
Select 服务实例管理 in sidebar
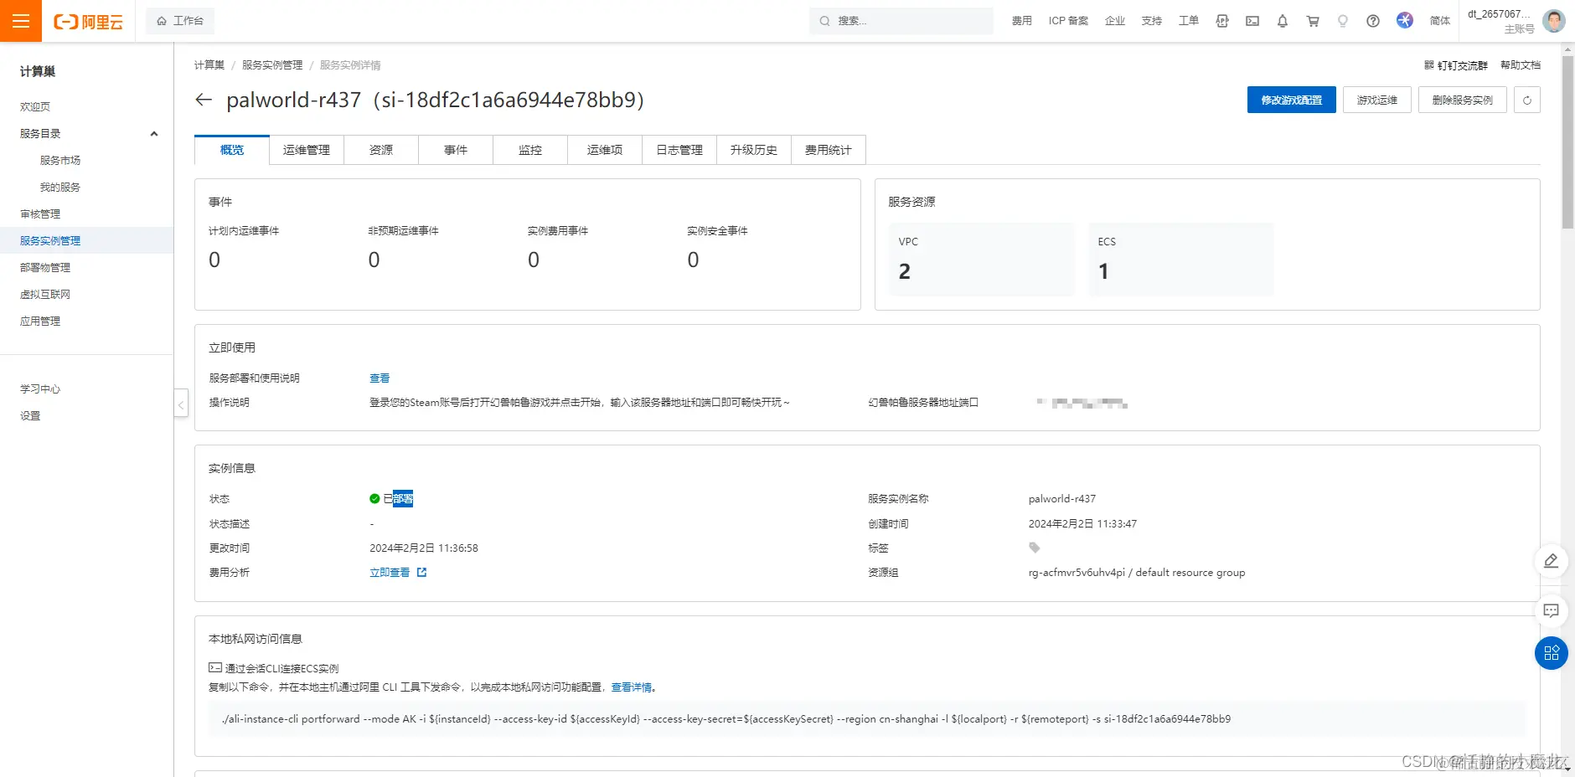(x=86, y=240)
